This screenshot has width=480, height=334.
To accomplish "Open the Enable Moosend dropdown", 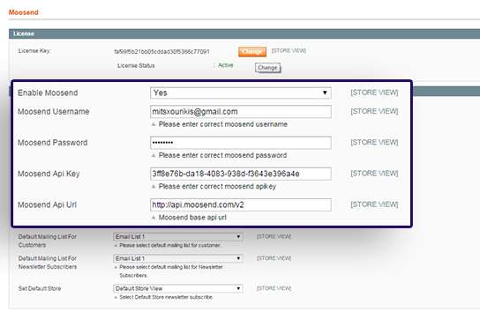I will point(241,93).
